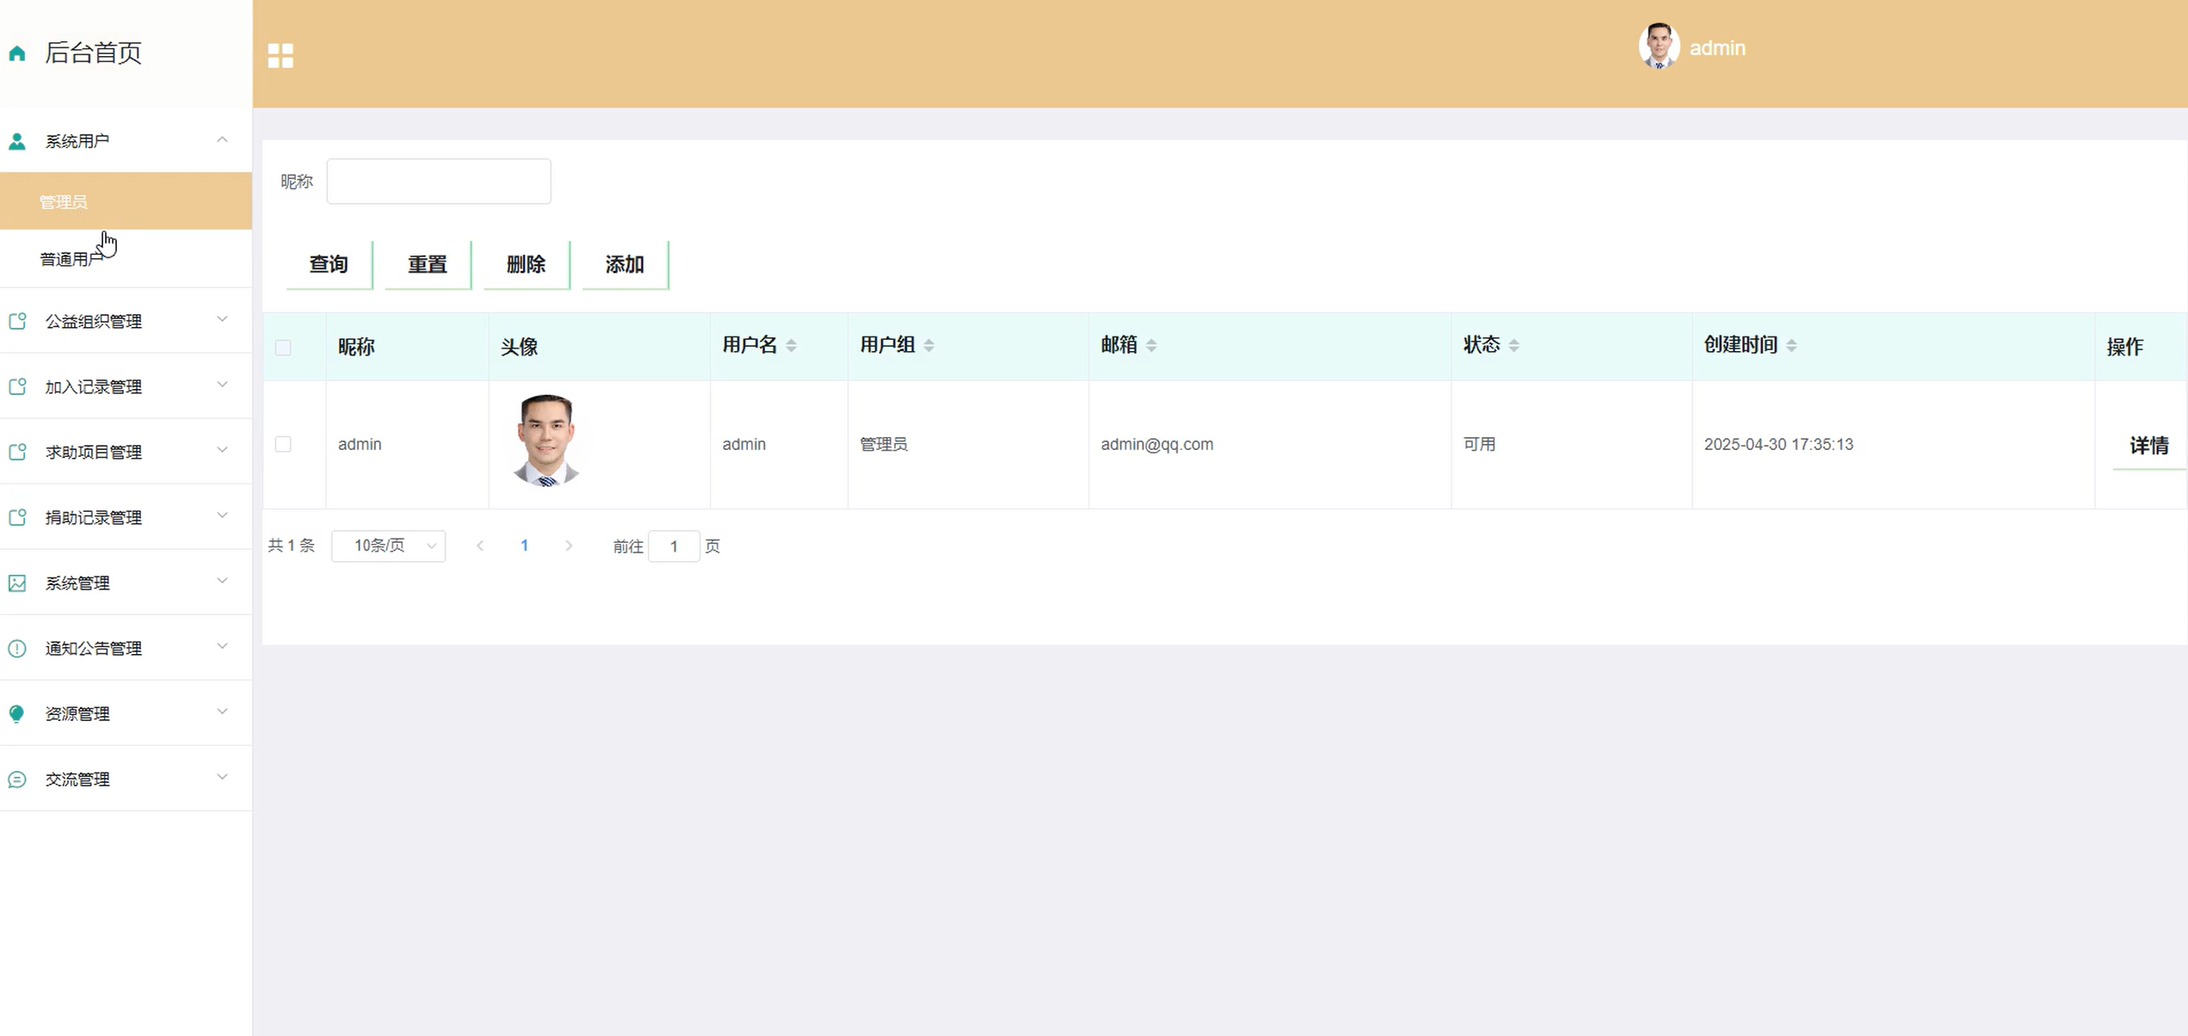Click the 通知公告管理 alert icon
The height and width of the screenshot is (1036, 2188).
tap(17, 649)
